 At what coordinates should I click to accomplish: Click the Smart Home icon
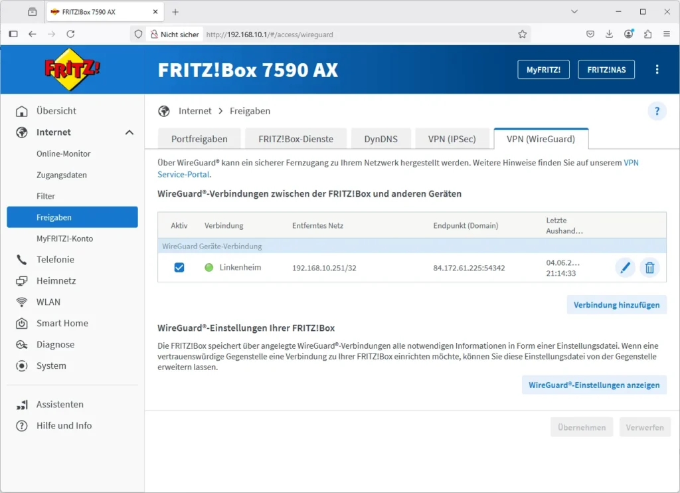pyautogui.click(x=22, y=324)
